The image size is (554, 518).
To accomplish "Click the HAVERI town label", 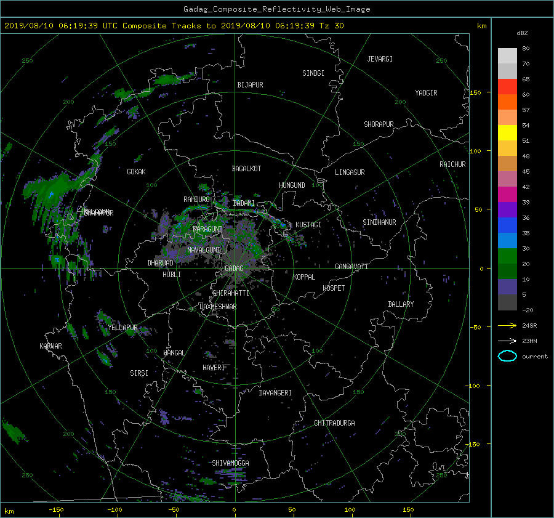I will (214, 368).
